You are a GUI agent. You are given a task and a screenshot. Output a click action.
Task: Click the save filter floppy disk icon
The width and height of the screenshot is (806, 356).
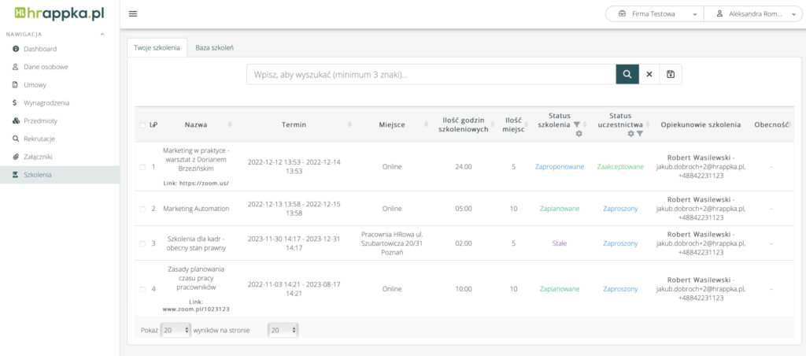(x=671, y=74)
